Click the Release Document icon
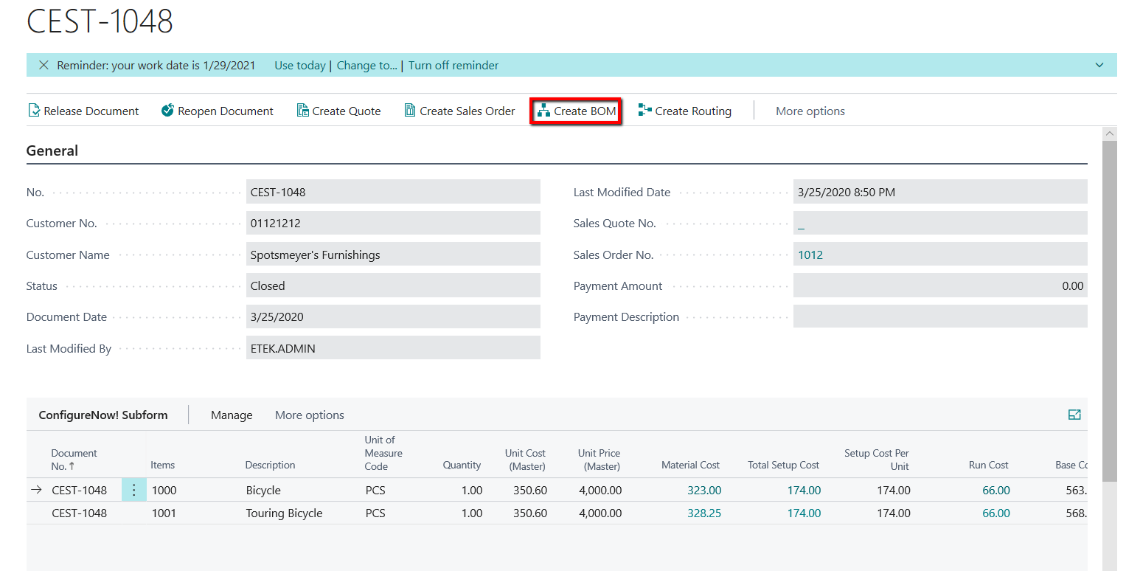1126x571 pixels. click(x=34, y=111)
